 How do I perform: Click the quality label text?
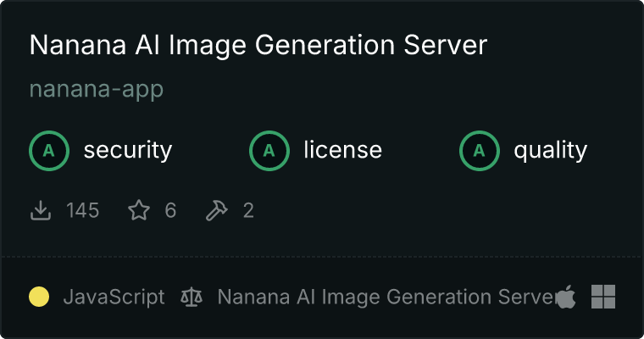click(551, 151)
